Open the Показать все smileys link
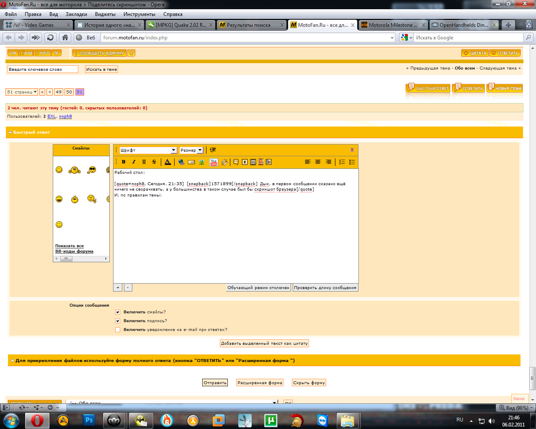536x429 pixels. (x=70, y=246)
